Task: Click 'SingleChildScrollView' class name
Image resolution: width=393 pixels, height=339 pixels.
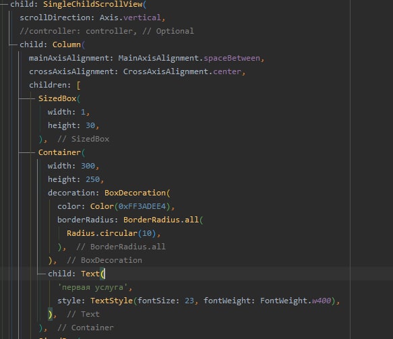Action: pos(93,4)
